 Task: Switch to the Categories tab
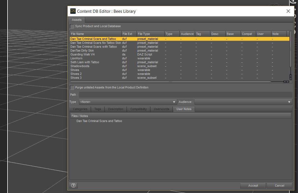point(80,109)
